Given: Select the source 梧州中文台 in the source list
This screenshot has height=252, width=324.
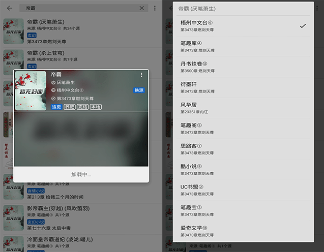Looking at the screenshot, I should tap(244, 26).
